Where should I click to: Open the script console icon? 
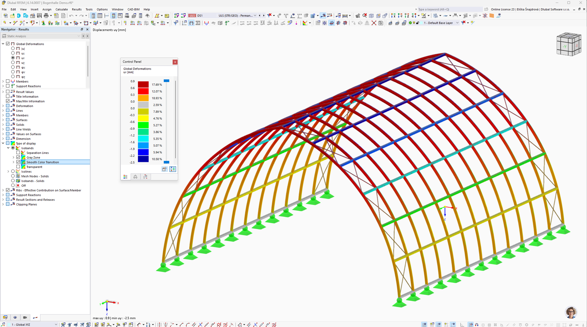tap(120, 16)
